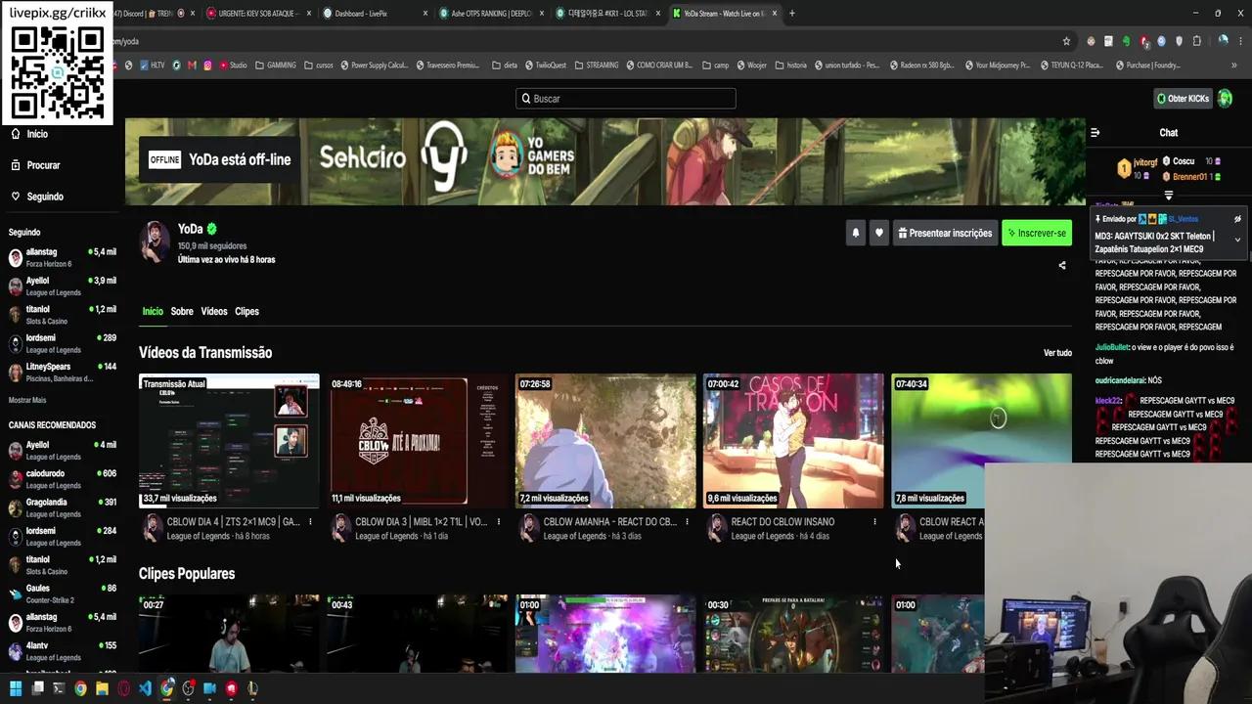Open caiodurodo in recommended channels
The width and height of the screenshot is (1252, 704).
point(61,478)
